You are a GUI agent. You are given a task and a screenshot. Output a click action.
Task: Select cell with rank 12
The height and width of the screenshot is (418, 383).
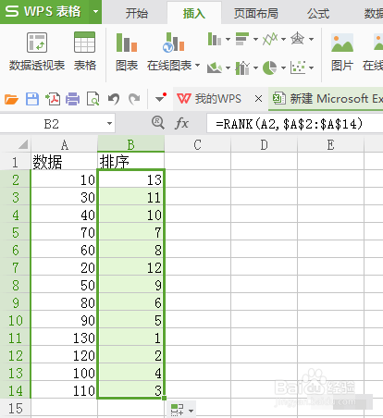pos(131,267)
